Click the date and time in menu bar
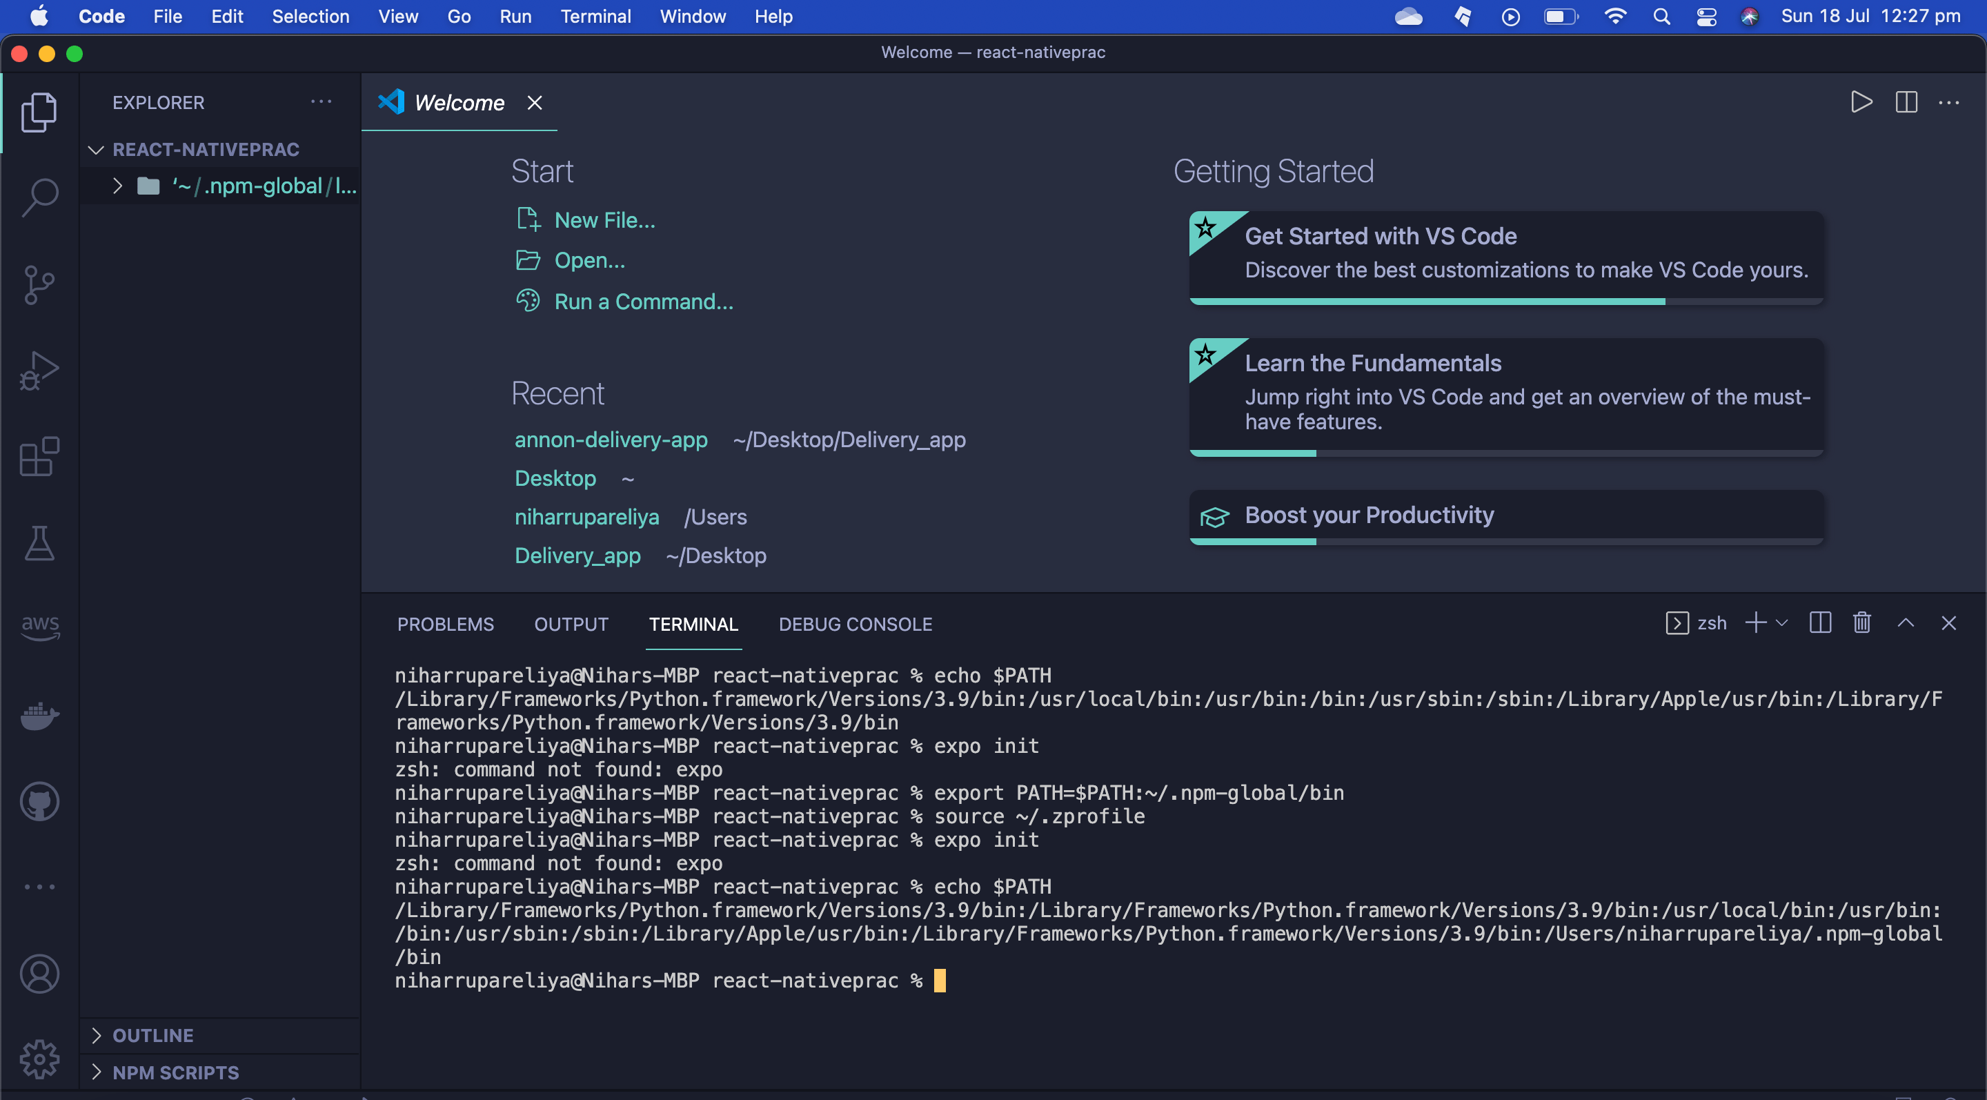 click(1870, 16)
